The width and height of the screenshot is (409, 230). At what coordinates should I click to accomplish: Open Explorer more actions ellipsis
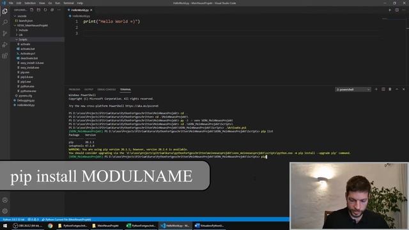59,10
